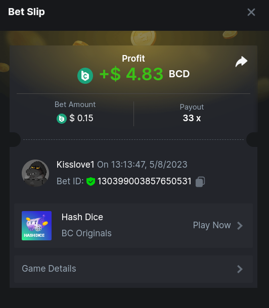Image resolution: width=269 pixels, height=308 pixels.
Task: Click the BC Originals label
Action: 86,233
